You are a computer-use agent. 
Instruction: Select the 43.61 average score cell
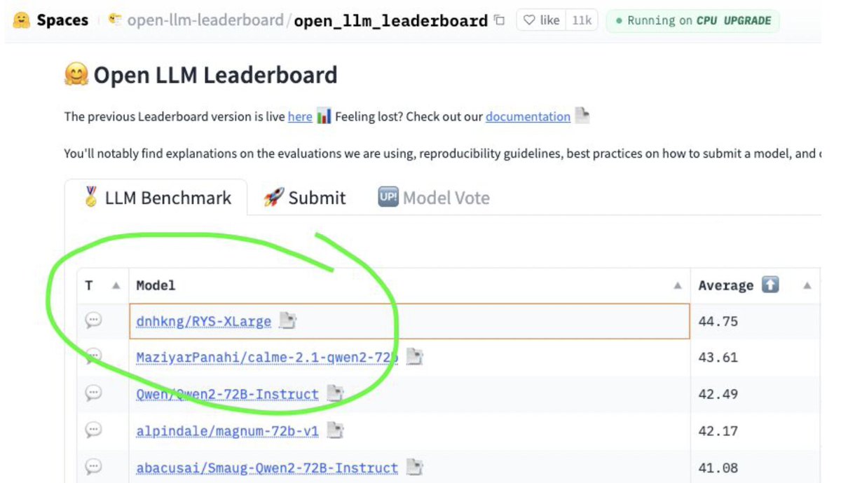[755, 358]
